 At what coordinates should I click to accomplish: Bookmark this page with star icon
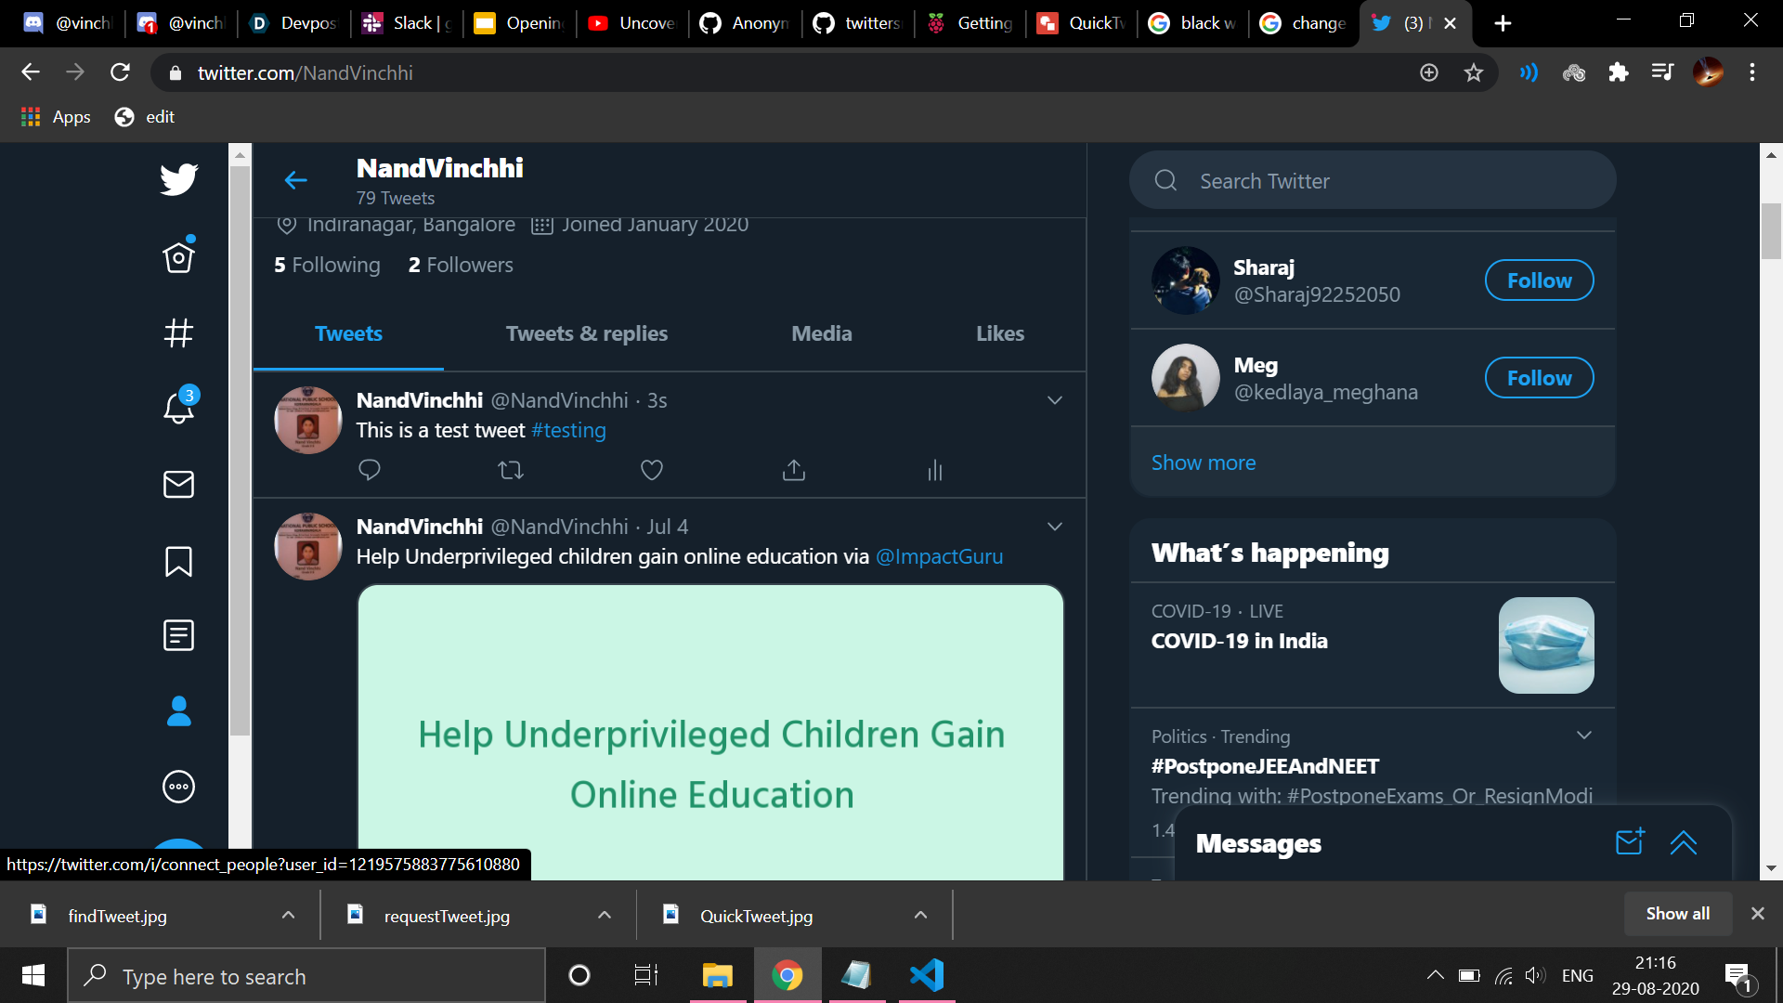[1474, 72]
